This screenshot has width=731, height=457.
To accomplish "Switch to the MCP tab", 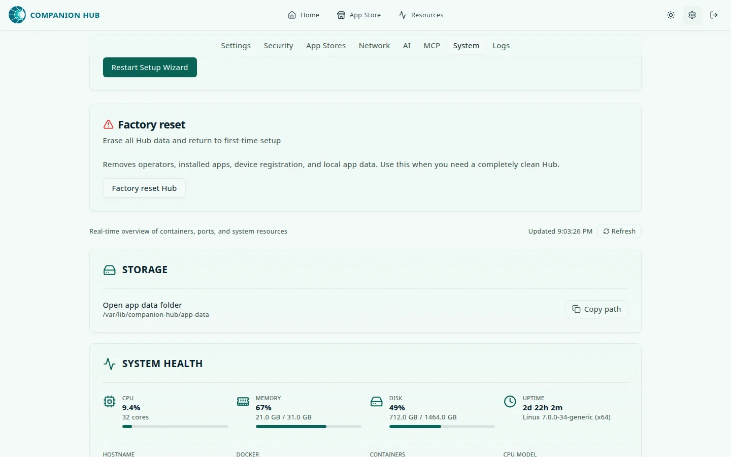I will (x=432, y=46).
